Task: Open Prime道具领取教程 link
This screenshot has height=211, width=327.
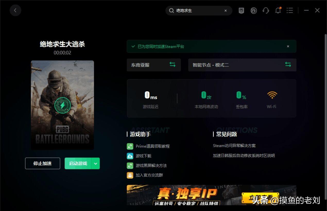Action: coord(153,146)
